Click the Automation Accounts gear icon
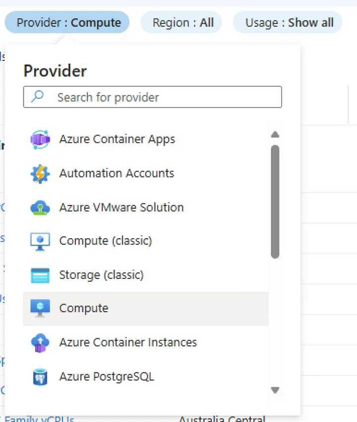This screenshot has height=422, width=357. click(40, 173)
